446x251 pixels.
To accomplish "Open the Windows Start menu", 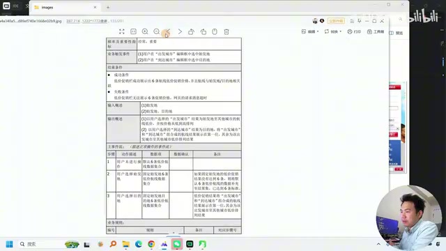I will tap(9, 244).
